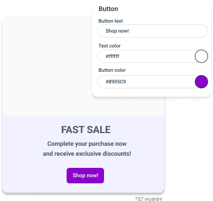Click the Huggy logo glyph icon
Image resolution: width=213 pixels, height=201 pixels.
(139, 199)
